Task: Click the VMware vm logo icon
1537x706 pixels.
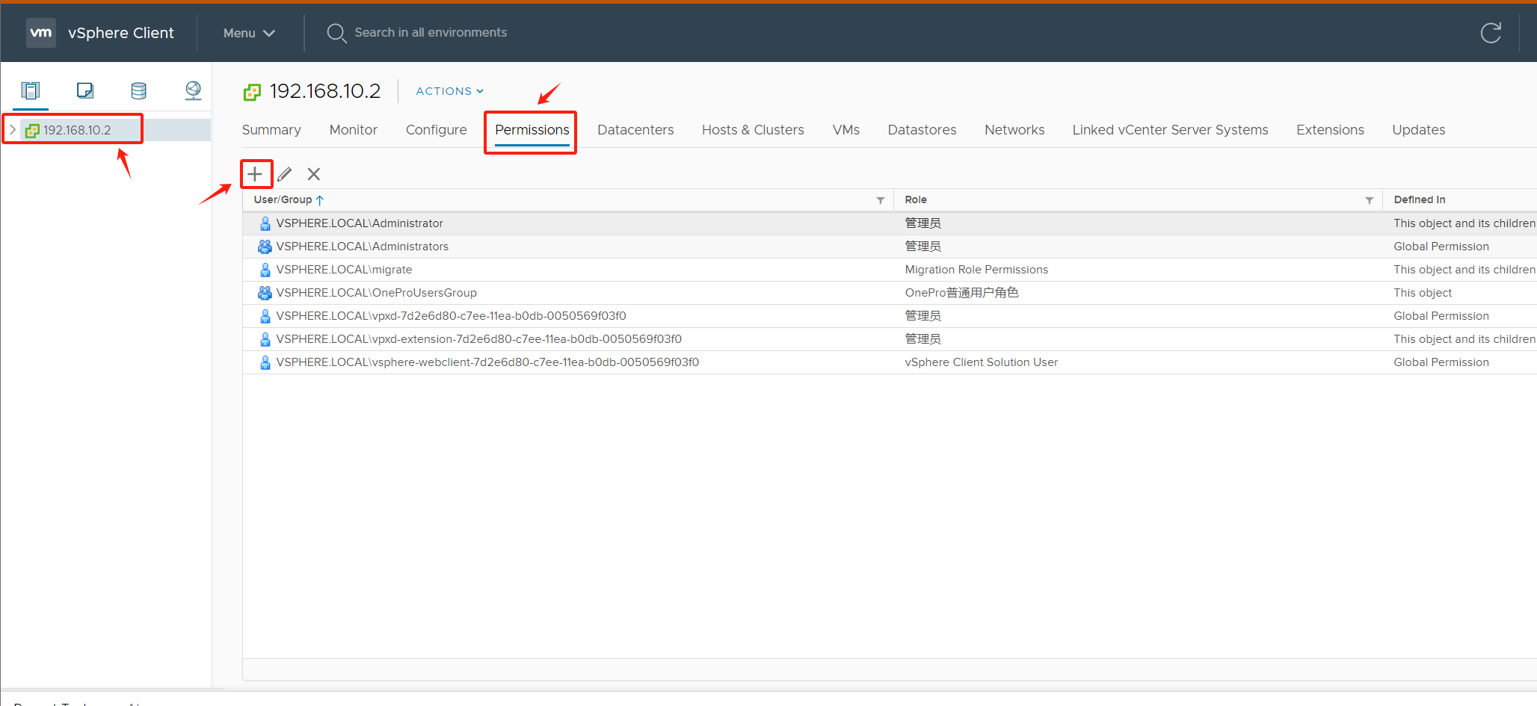Action: pos(41,33)
